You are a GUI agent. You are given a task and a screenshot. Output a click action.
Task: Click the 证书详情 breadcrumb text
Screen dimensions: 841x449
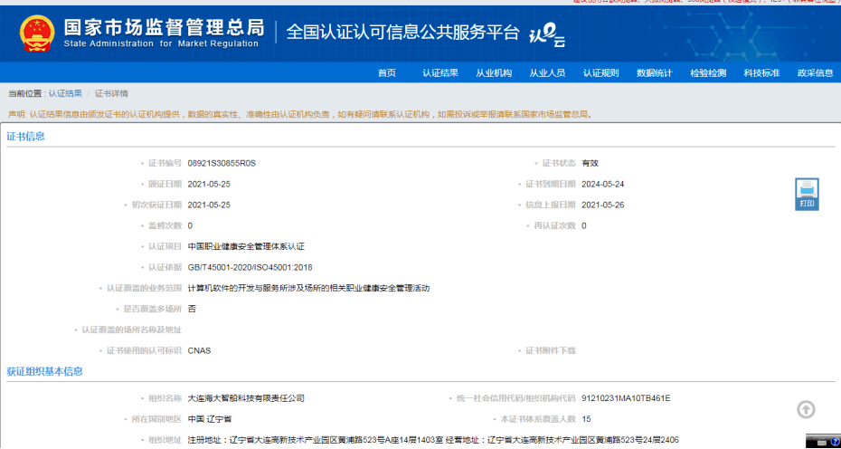point(111,93)
